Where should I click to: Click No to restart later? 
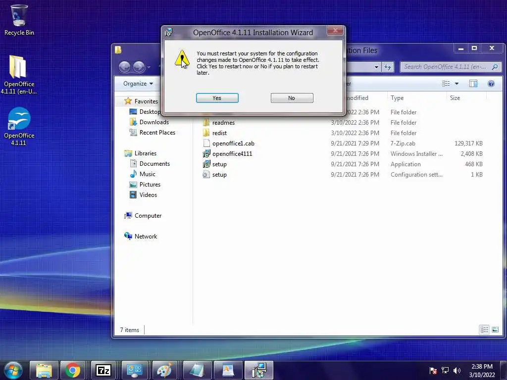point(292,98)
